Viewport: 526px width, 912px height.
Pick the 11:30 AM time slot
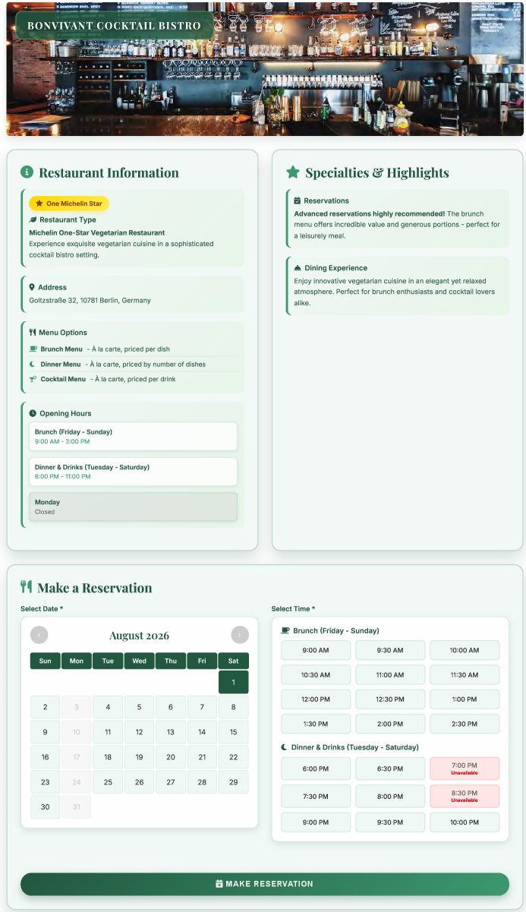465,674
